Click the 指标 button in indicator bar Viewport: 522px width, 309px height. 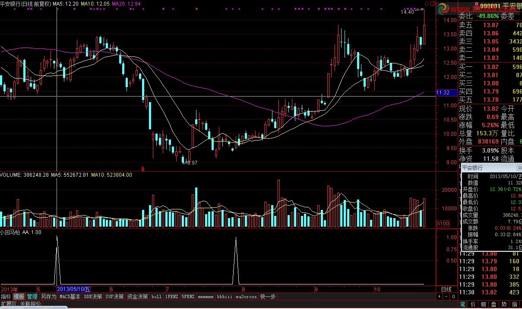click(6, 297)
